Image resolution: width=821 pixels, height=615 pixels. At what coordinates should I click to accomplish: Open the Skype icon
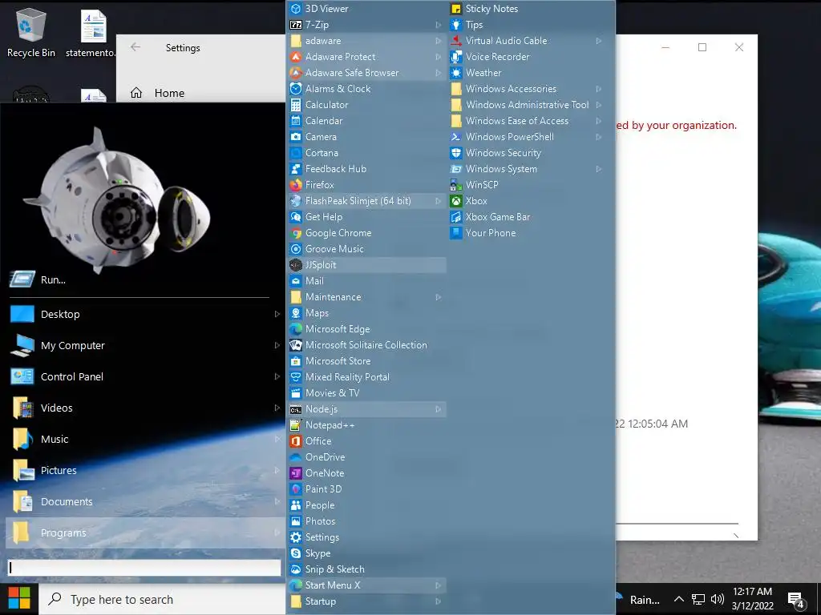pyautogui.click(x=296, y=553)
